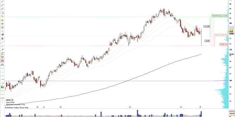Click the 500.000 volume scale label
Image resolution: width=235 pixels, height=117 pixels.
click(x=232, y=113)
